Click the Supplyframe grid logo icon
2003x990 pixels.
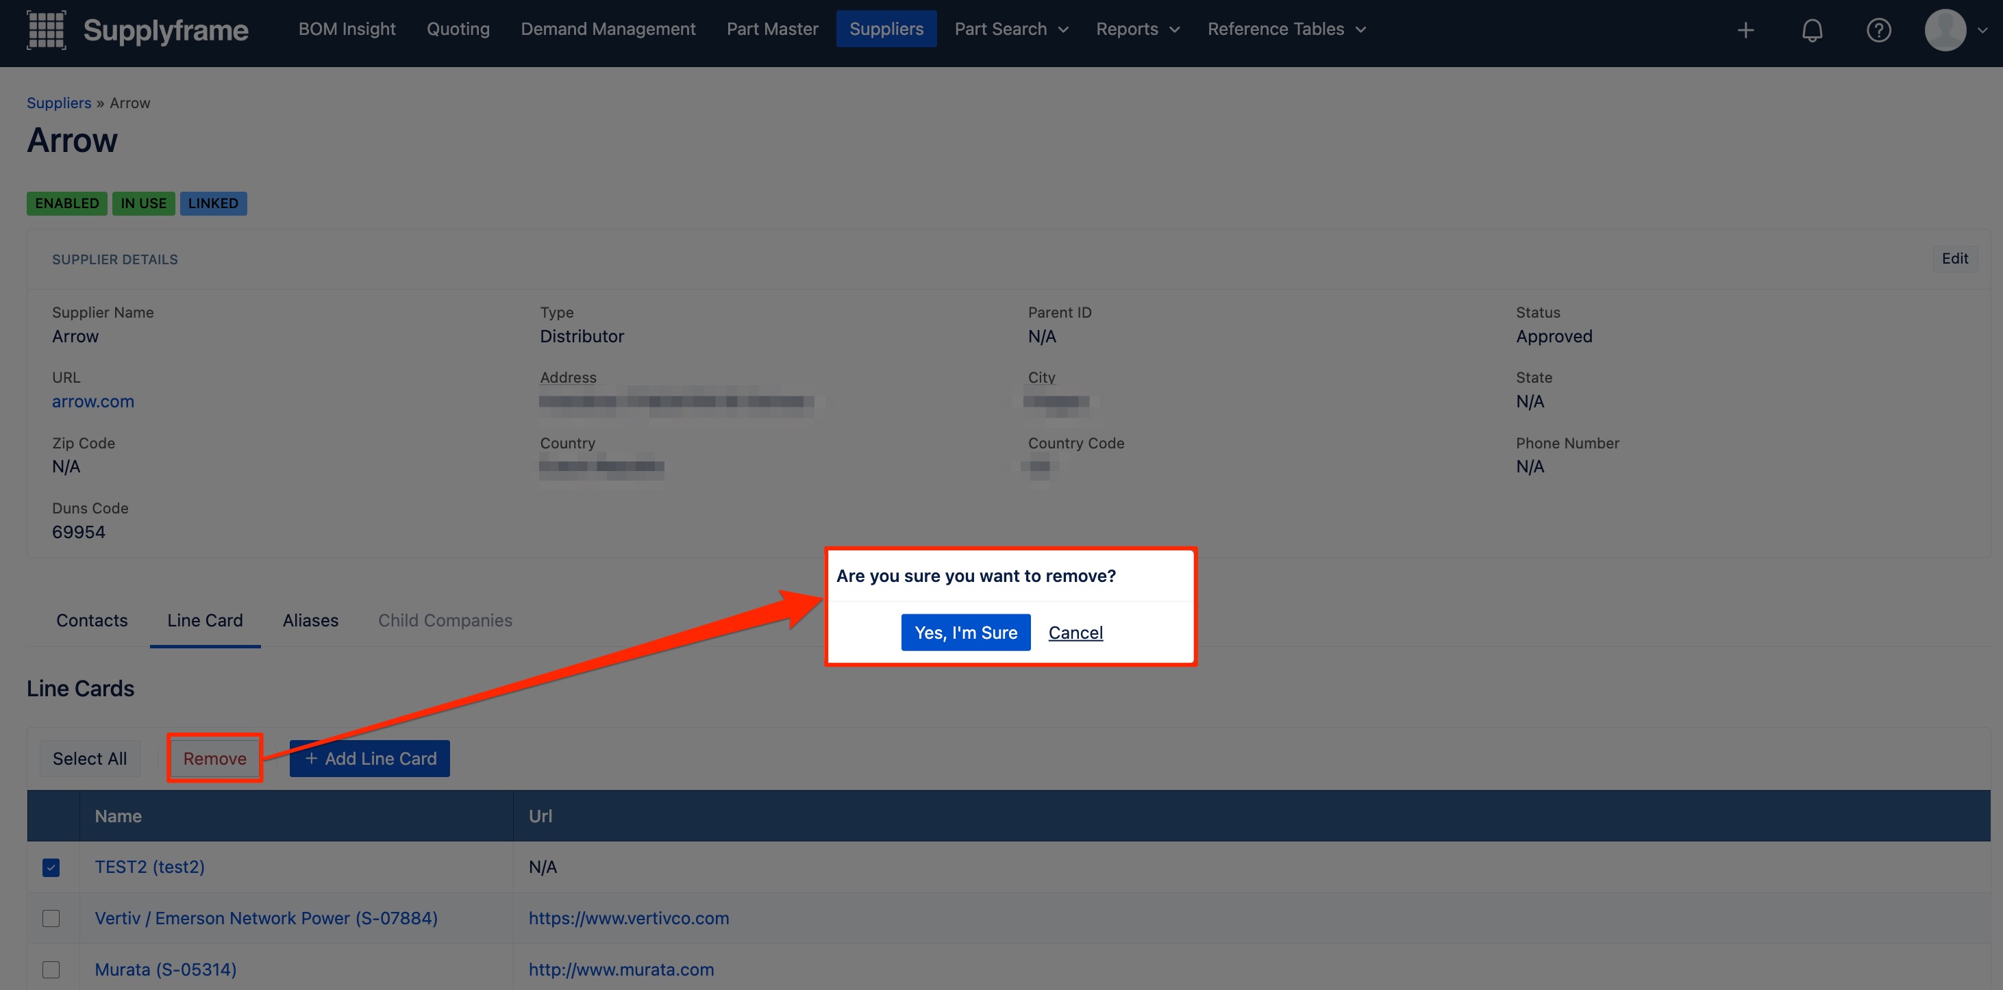point(46,29)
